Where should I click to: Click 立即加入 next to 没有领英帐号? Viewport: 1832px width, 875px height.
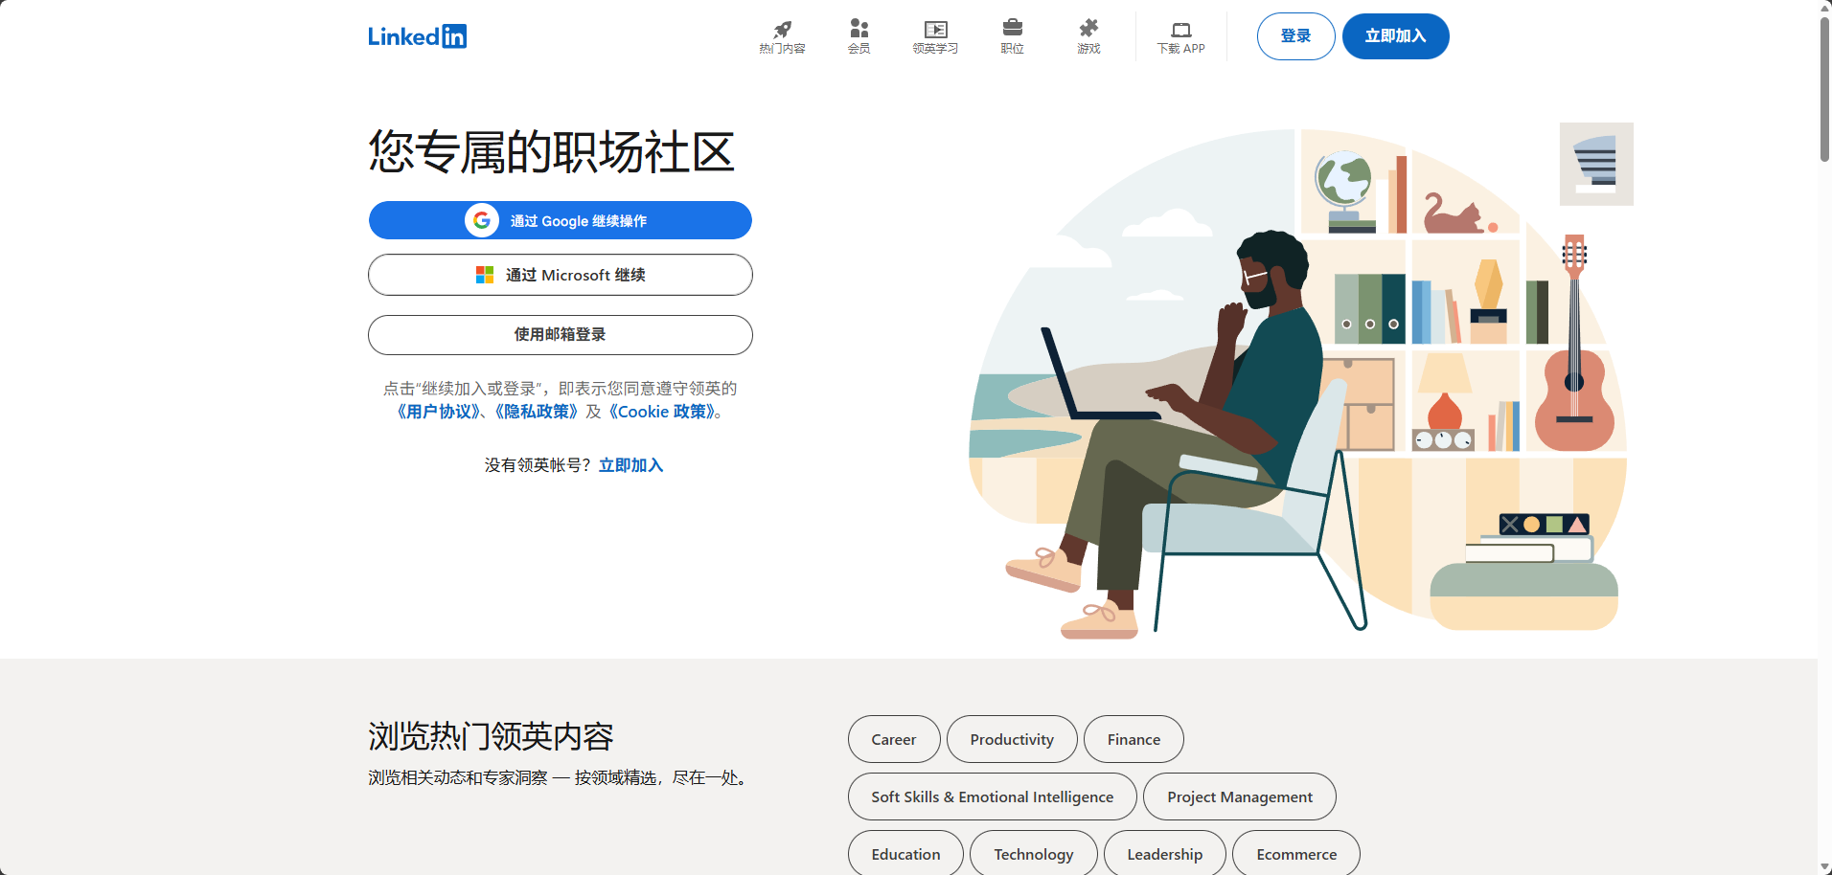click(x=630, y=465)
